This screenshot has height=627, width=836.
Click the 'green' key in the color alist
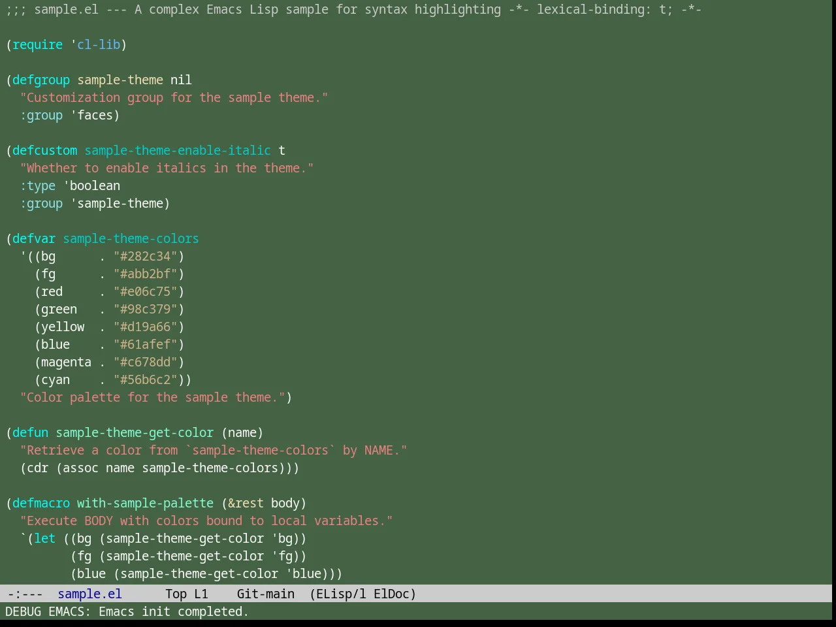59,309
